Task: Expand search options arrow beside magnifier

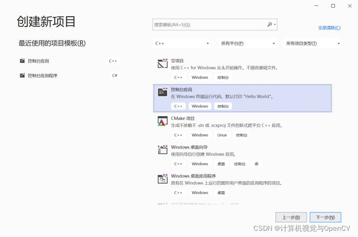Action: point(275,24)
